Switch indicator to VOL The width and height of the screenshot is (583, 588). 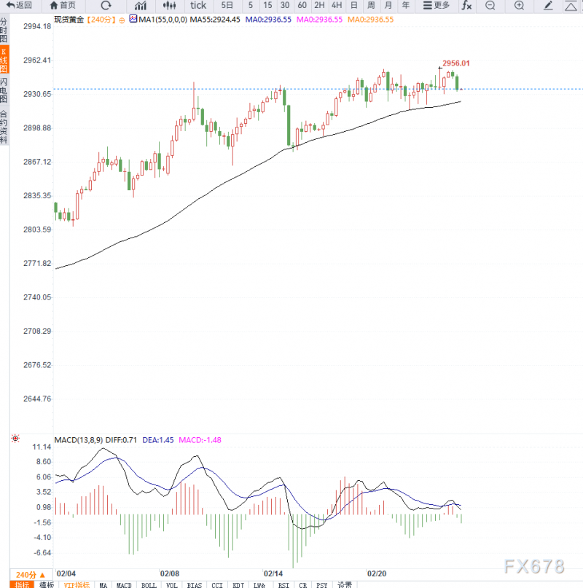pos(172,584)
